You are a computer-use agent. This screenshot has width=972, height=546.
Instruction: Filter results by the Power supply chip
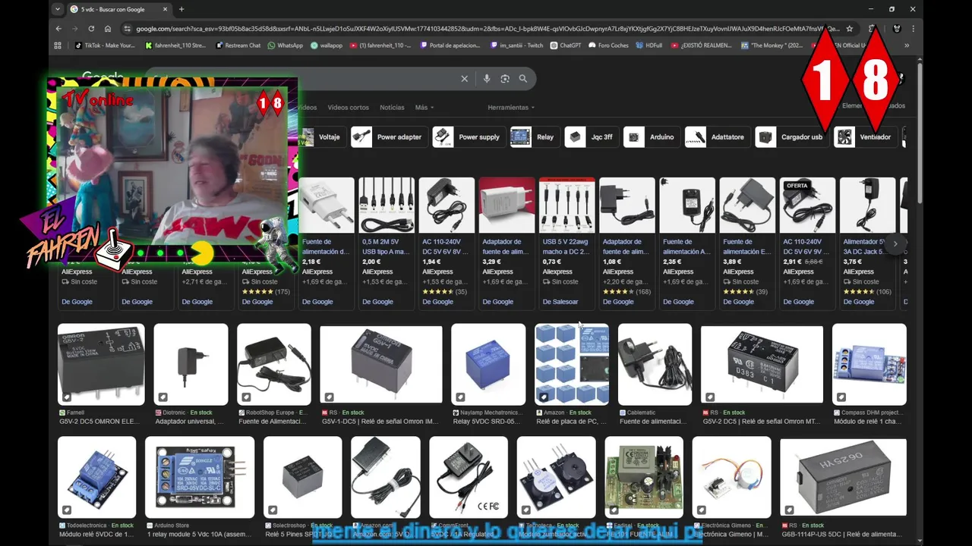[x=469, y=137]
